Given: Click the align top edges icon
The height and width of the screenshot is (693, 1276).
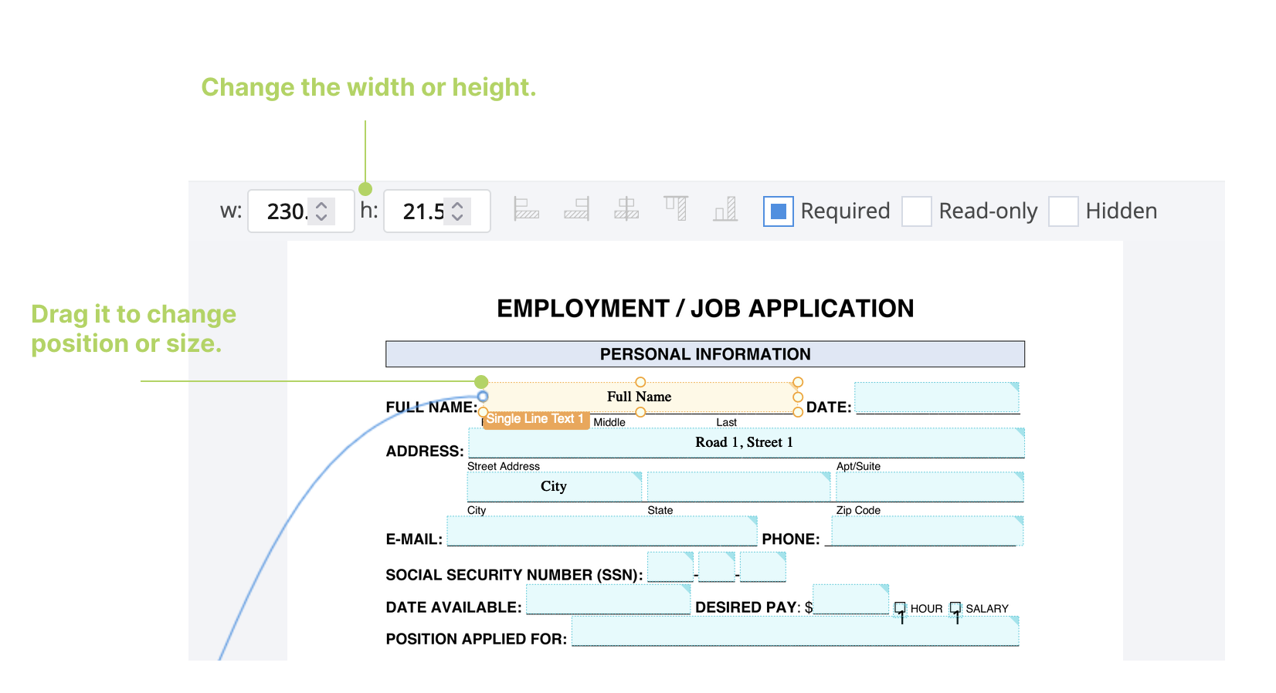Looking at the screenshot, I should pyautogui.click(x=676, y=209).
